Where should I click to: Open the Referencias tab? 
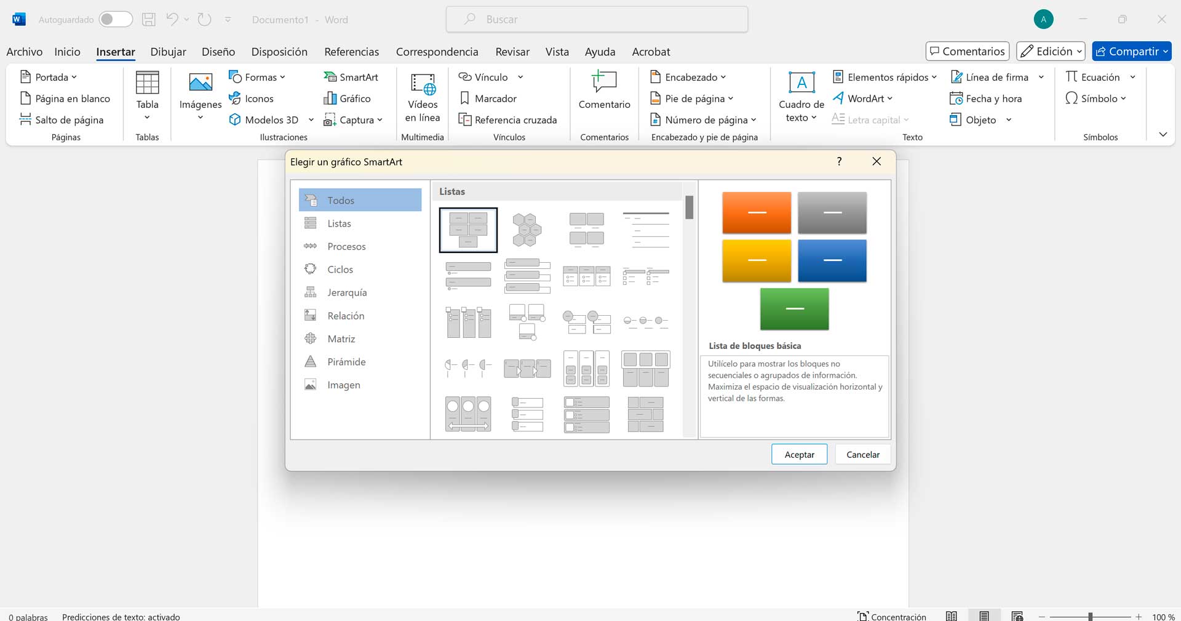click(352, 52)
